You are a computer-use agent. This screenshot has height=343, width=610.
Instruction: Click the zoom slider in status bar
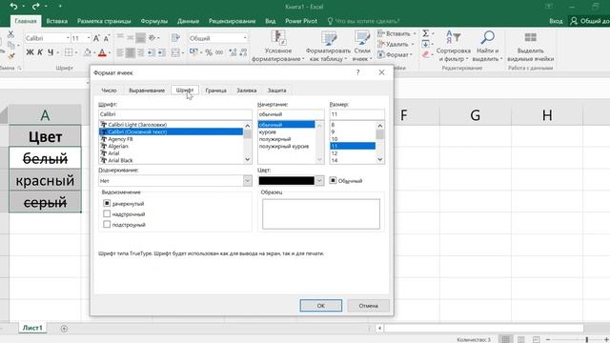click(x=587, y=339)
